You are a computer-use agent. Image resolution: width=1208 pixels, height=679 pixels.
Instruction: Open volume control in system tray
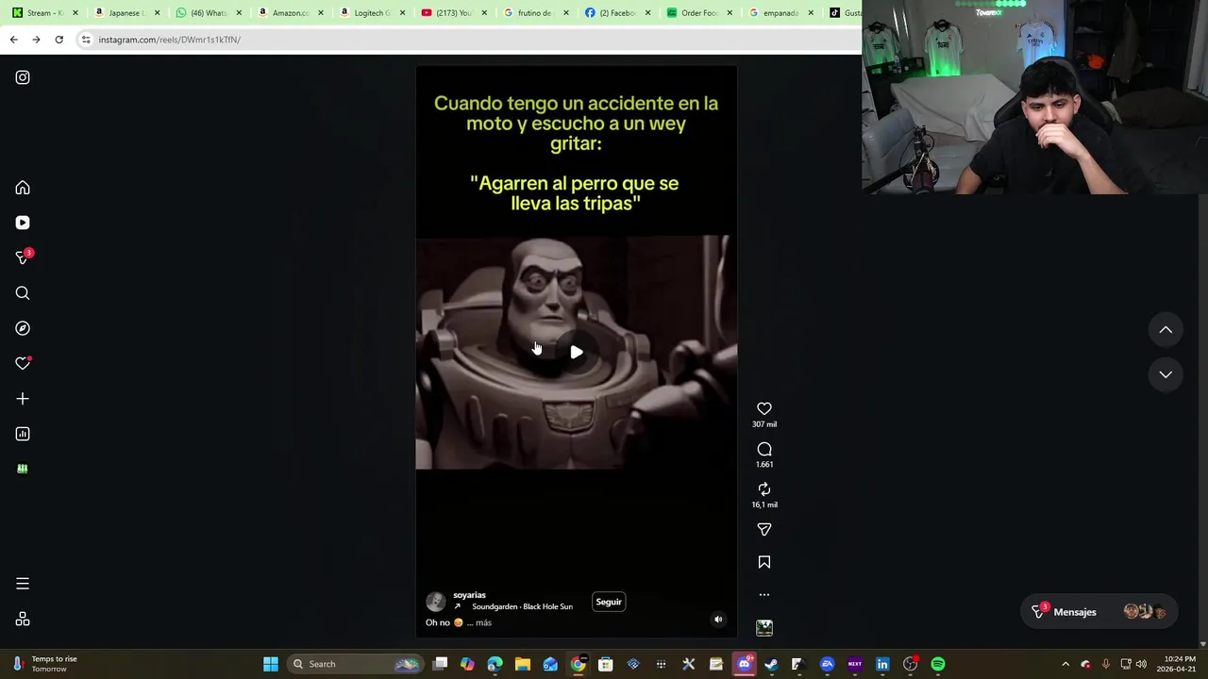tap(1141, 664)
